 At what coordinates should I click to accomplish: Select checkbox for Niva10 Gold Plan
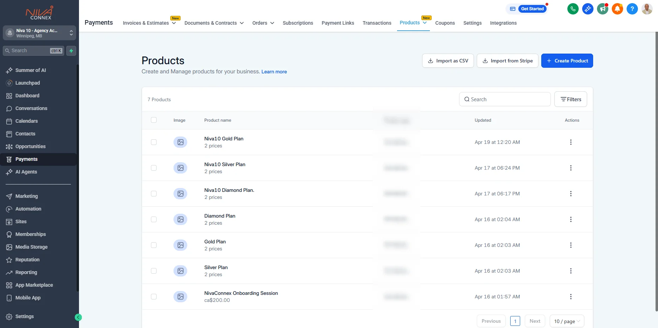point(154,142)
